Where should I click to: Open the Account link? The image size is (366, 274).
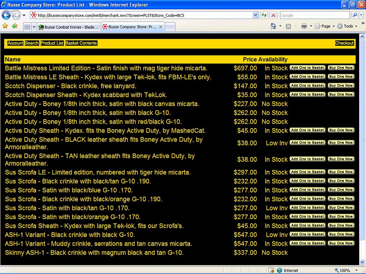pos(15,43)
